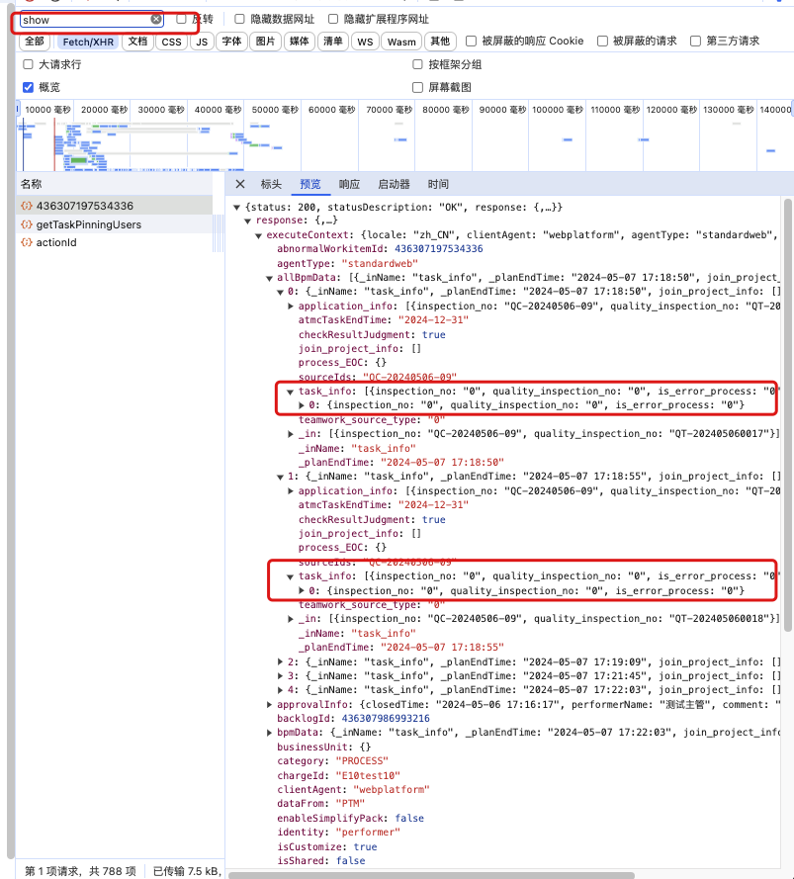Select request 436307197534336 in list
794x879 pixels.
click(115, 206)
